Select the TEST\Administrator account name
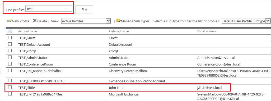This screenshot has width=271, height=101. (x=33, y=58)
